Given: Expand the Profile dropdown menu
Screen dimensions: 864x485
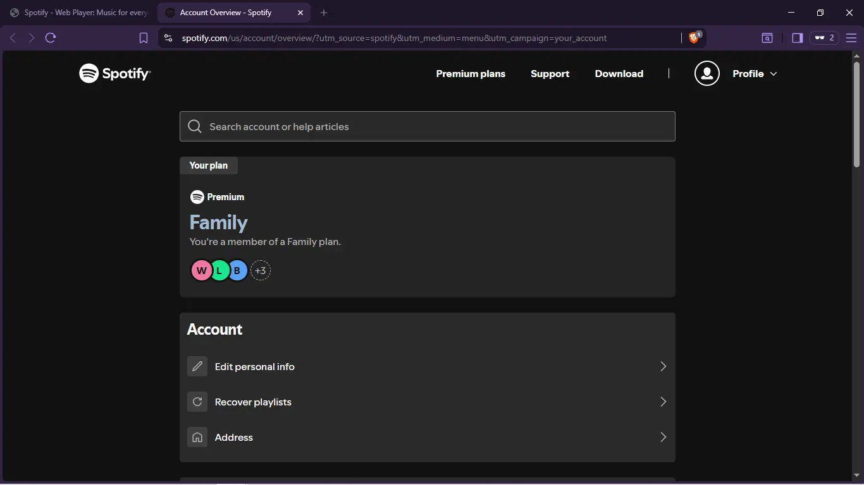Looking at the screenshot, I should pos(755,74).
